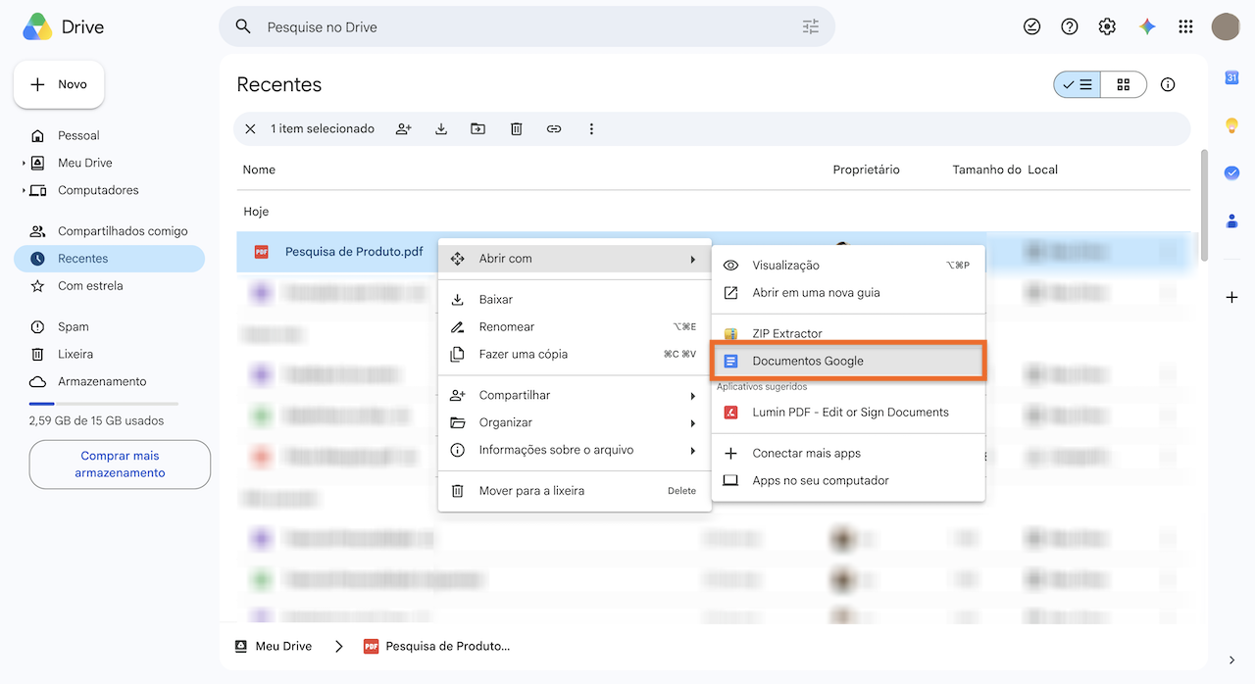The width and height of the screenshot is (1255, 684).
Task: Click Meu Drive in breadcrumb path
Action: pos(274,647)
